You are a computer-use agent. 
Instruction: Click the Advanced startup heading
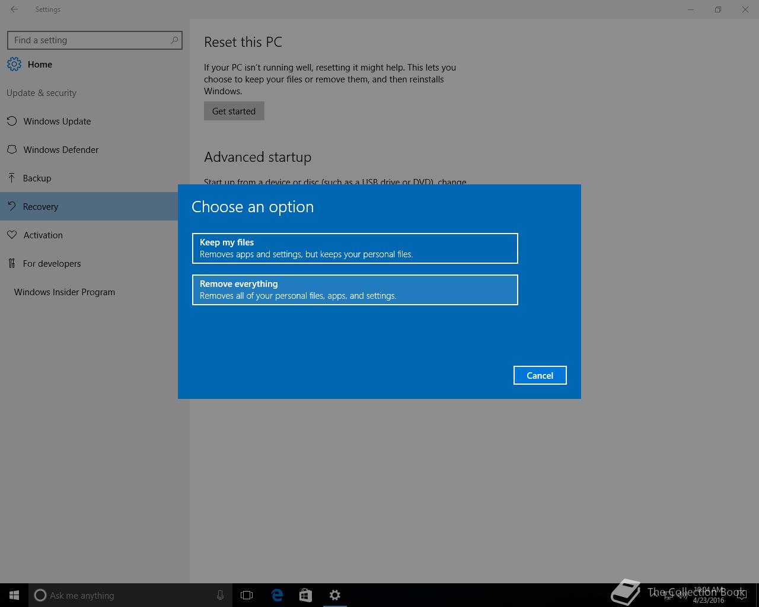click(x=257, y=157)
